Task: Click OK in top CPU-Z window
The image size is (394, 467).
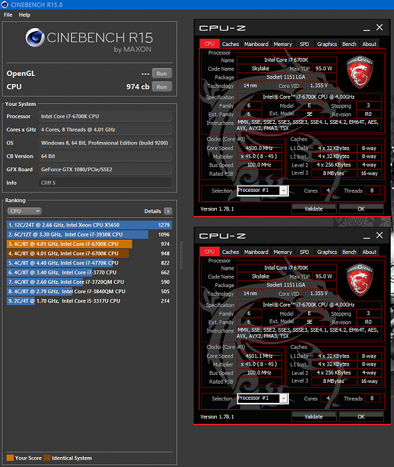Action: coord(361,209)
